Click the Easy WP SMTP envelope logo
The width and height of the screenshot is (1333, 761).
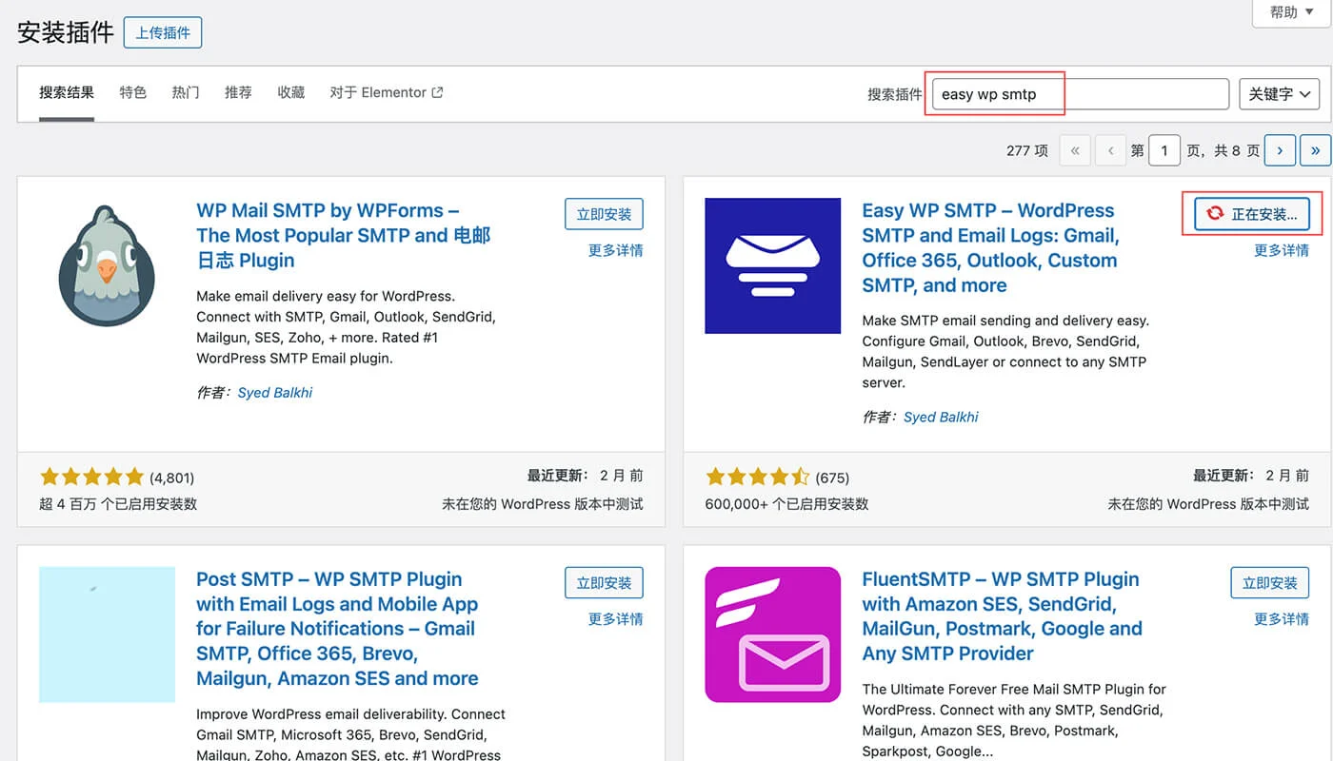point(772,265)
